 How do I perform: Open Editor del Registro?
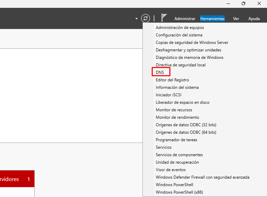172,80
